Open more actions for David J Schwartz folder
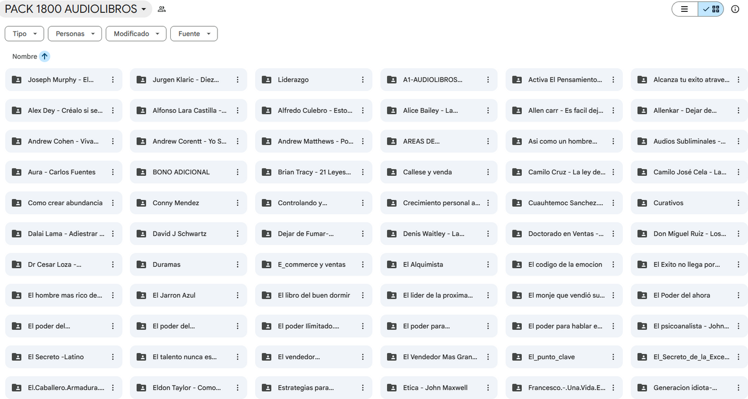 238,234
